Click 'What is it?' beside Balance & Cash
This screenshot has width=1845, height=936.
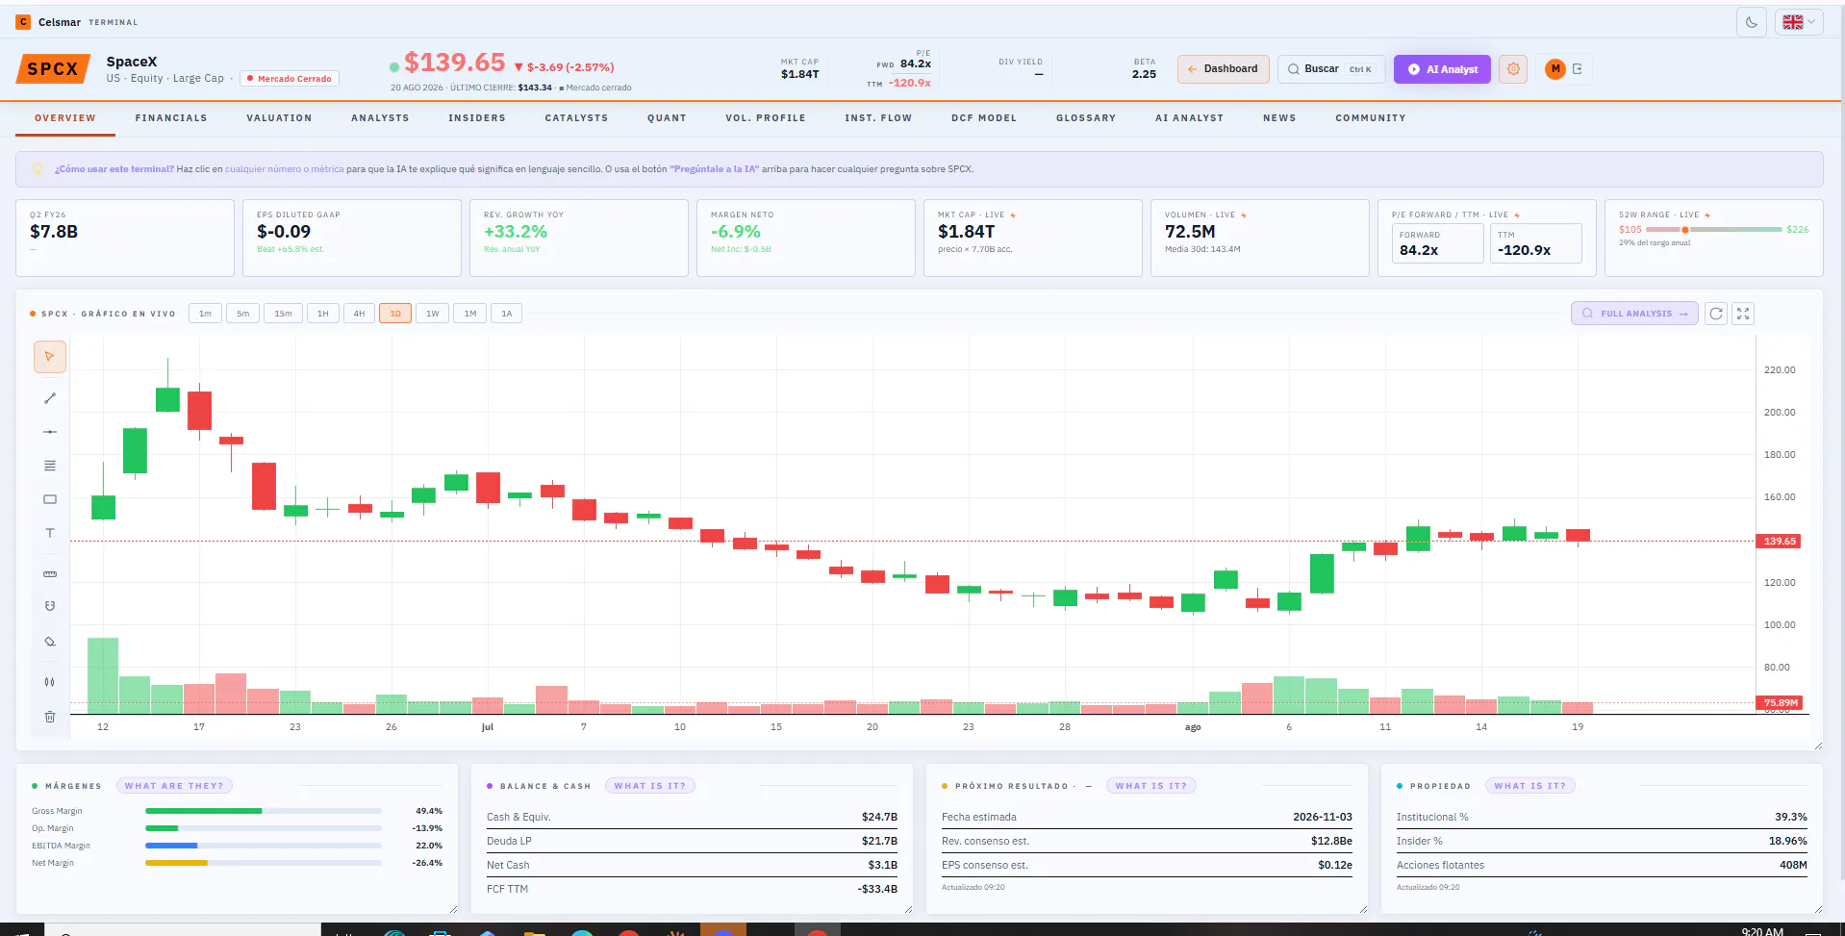tap(650, 786)
